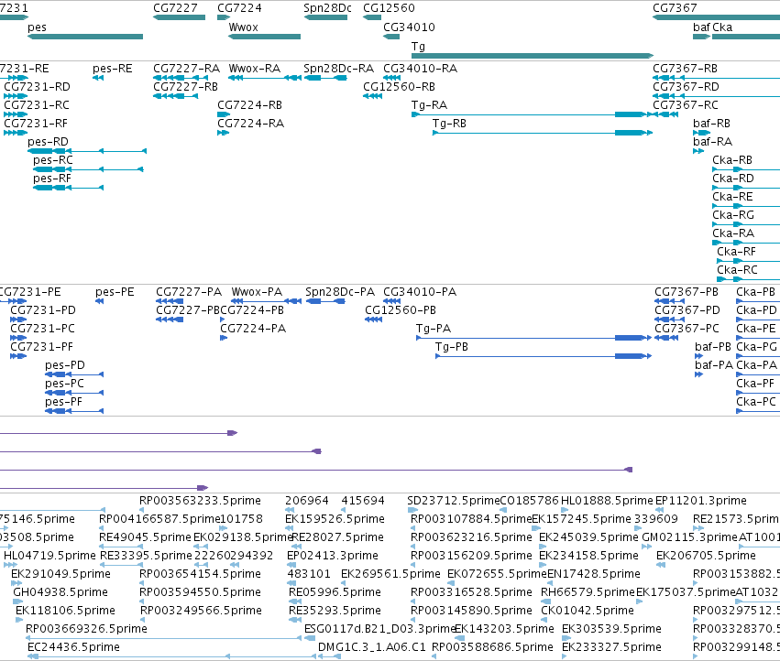Screen dimensions: 780x661
Task: Click transcript CG7224-RA
Action: [x=223, y=133]
